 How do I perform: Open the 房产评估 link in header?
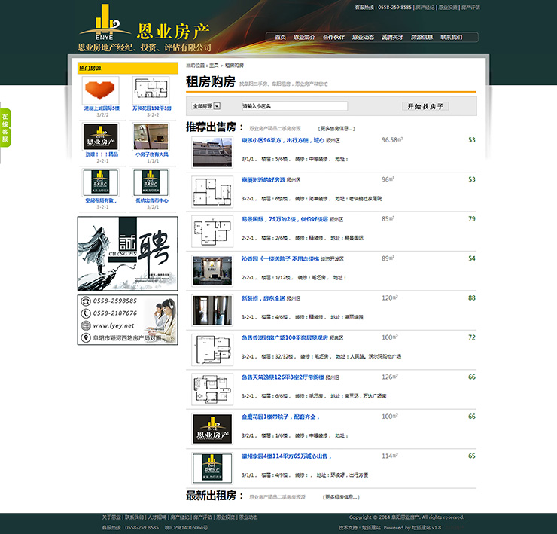click(x=470, y=7)
